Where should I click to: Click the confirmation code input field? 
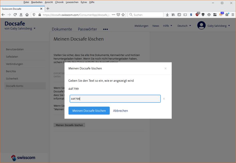(x=115, y=99)
